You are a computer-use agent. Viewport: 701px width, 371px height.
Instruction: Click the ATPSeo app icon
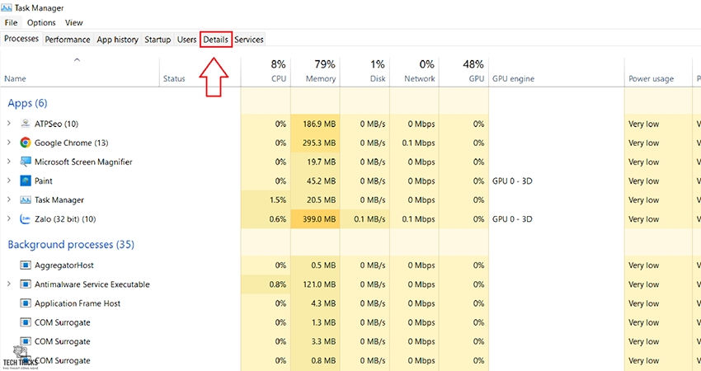(x=26, y=124)
